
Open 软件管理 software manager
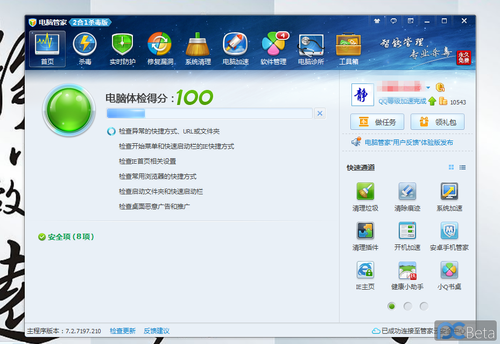273,49
